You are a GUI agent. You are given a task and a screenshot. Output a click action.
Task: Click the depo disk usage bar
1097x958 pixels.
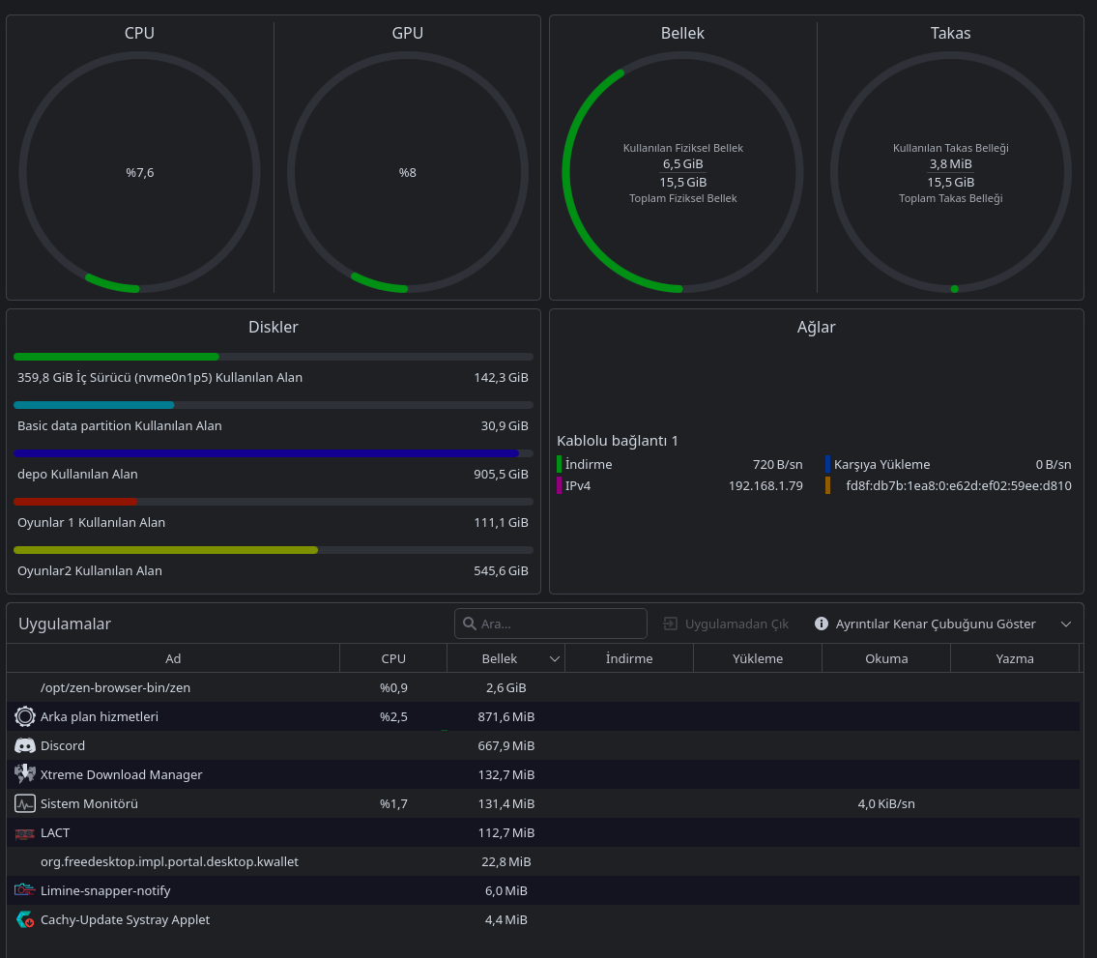(274, 453)
